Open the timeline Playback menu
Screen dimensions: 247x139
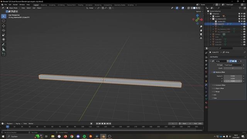tap(10, 124)
